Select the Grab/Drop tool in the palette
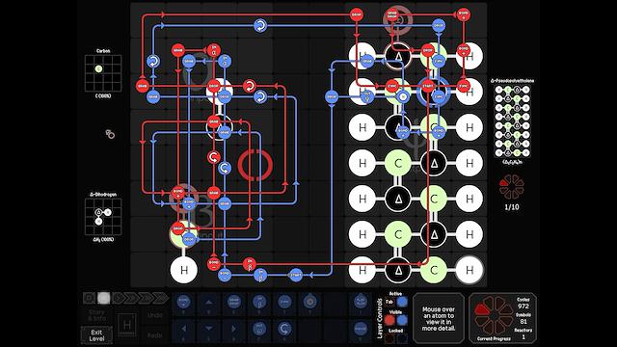Viewport: 617px width, 347px height. [x=233, y=303]
